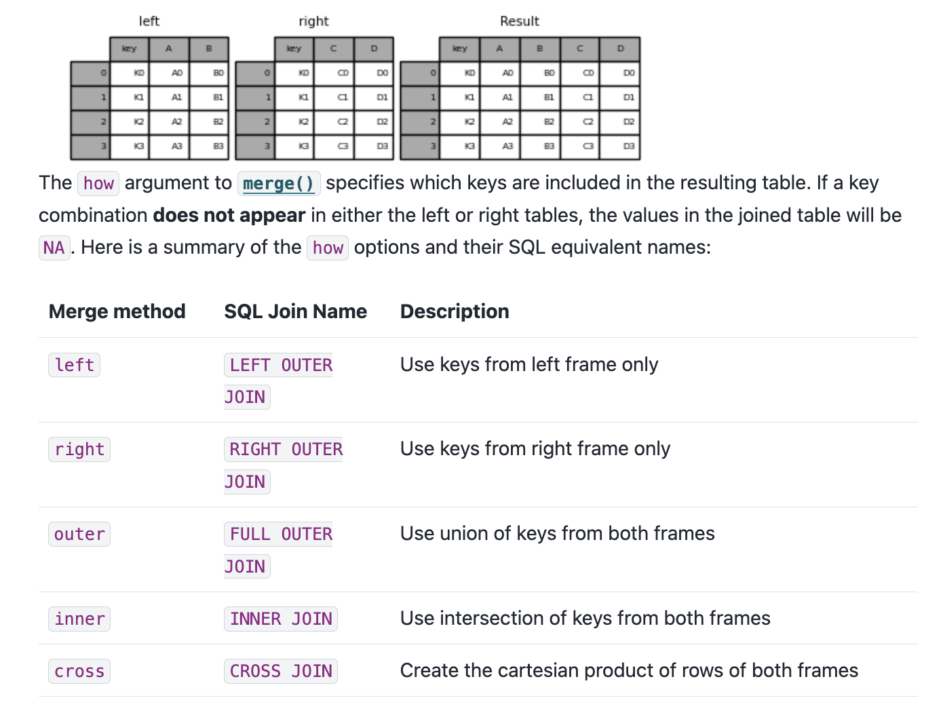Image resolution: width=943 pixels, height=715 pixels.
Task: Open the merge() documentation link
Action: click(279, 184)
